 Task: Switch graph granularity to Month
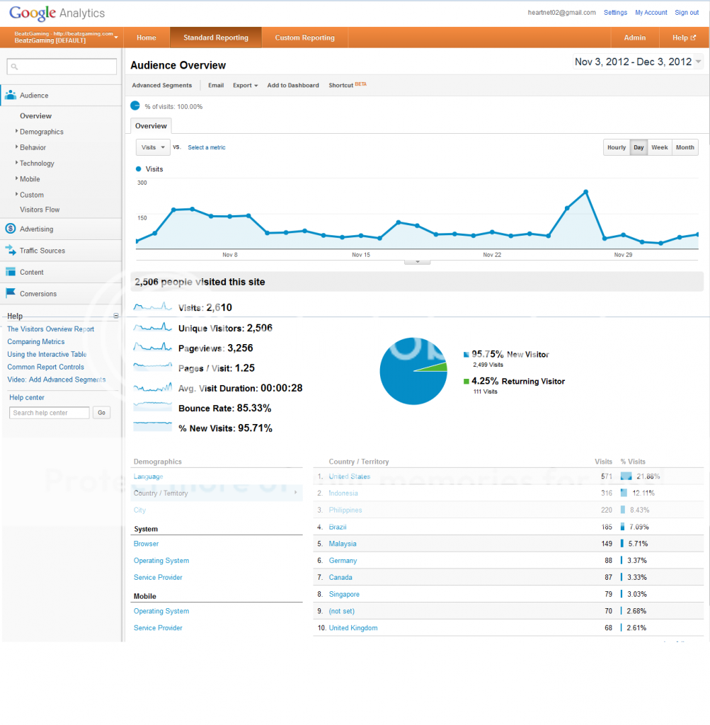point(685,147)
